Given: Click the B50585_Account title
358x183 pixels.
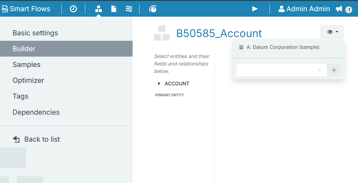Looking at the screenshot, I should point(219,33).
